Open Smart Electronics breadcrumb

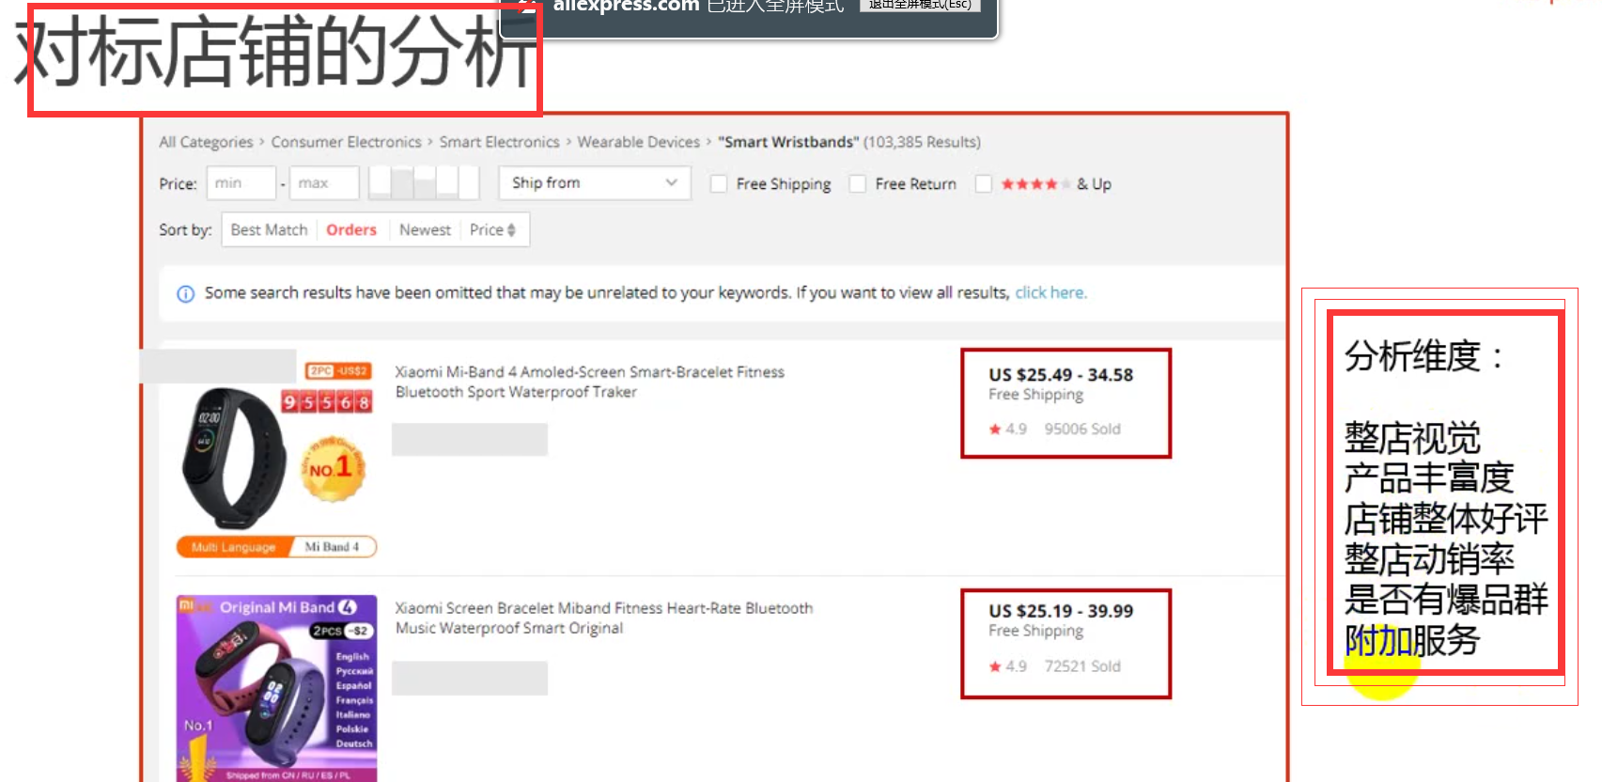pos(499,142)
